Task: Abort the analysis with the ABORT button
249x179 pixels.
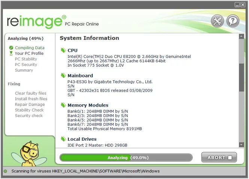Action: click(219, 157)
